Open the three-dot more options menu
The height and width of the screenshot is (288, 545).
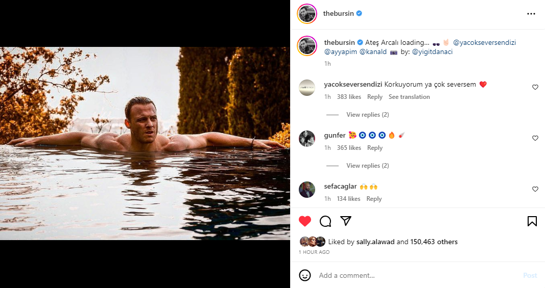(531, 14)
